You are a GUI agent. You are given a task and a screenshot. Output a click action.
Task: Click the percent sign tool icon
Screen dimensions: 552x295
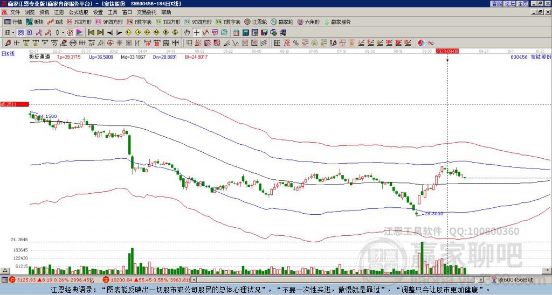(x=296, y=43)
